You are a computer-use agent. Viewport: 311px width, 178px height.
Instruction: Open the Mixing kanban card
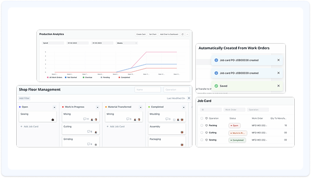81,117
